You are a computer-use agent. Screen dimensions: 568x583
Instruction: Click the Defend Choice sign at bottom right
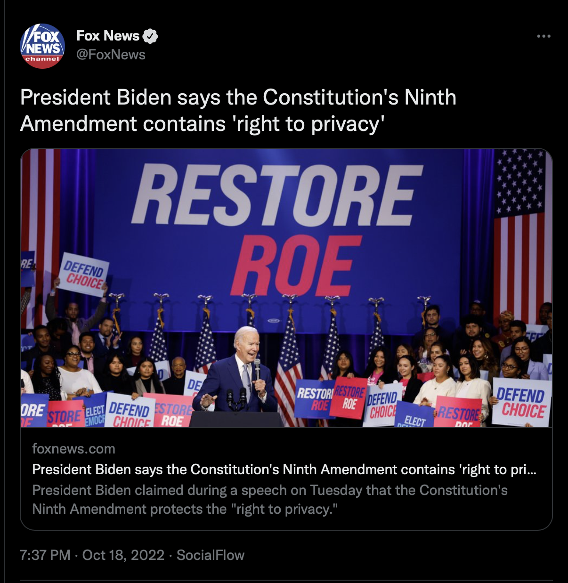coord(521,402)
